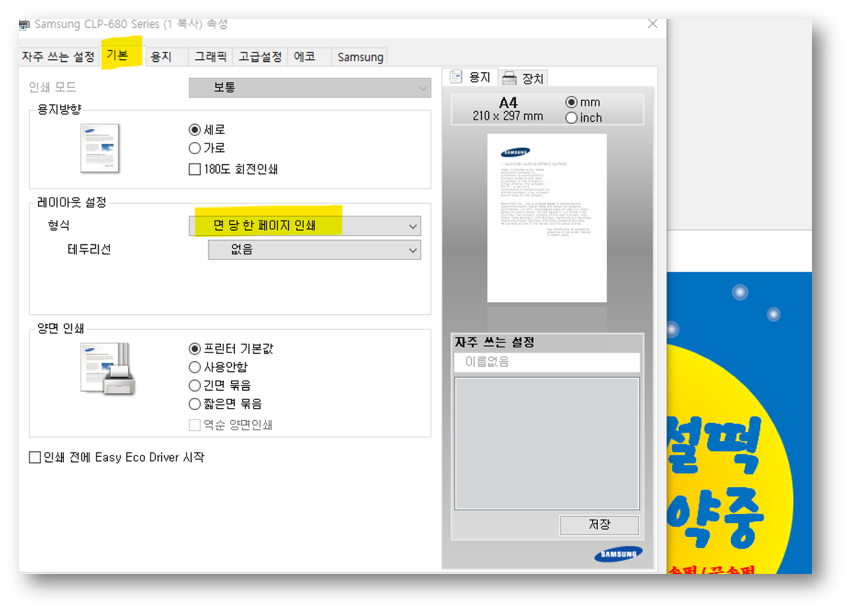Open the 인쇄 모드 dropdown showing 보통
The height and width of the screenshot is (612, 850).
click(x=309, y=88)
